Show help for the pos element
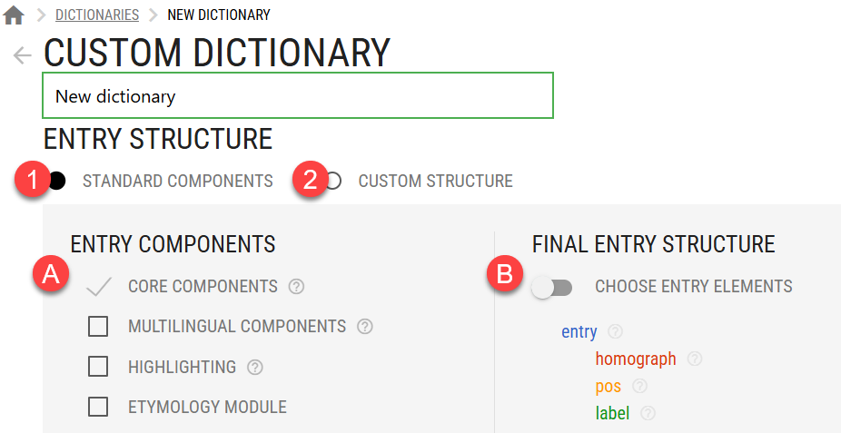841x433 pixels. 640,386
